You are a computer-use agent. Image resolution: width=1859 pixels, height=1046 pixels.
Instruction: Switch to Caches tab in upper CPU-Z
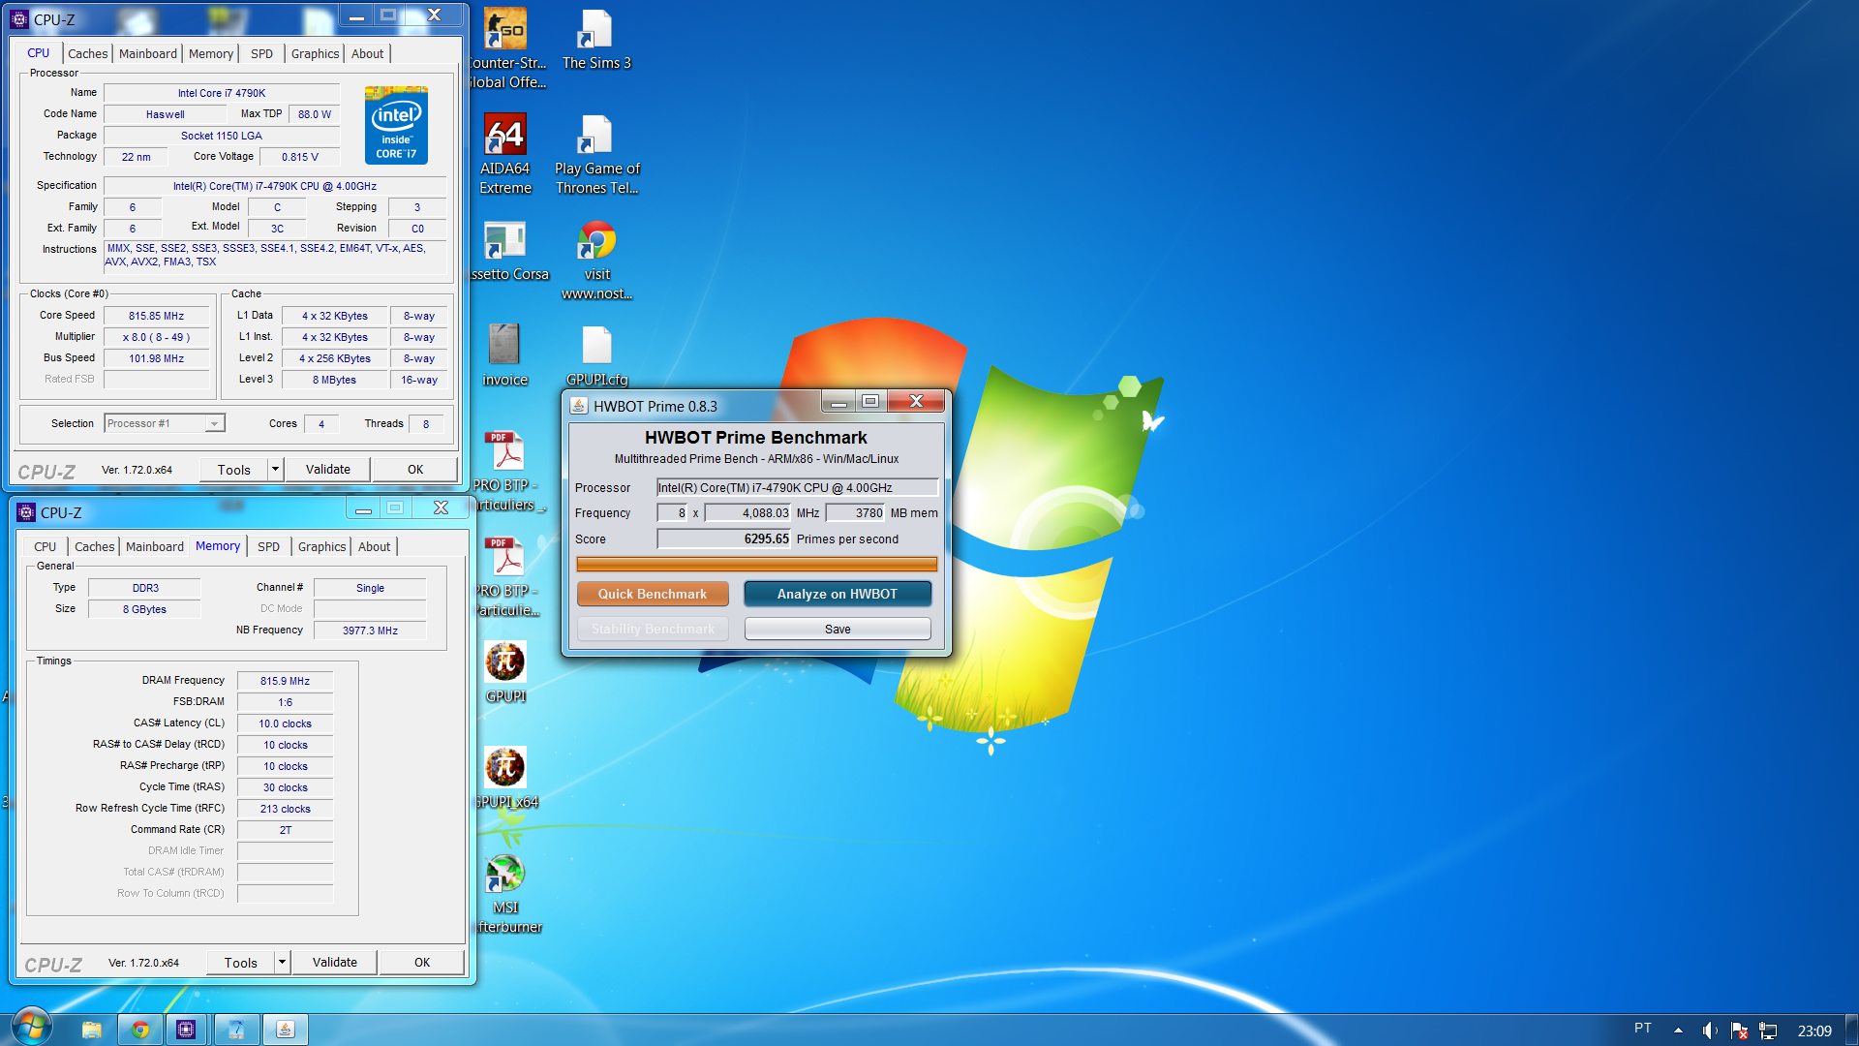[x=87, y=54]
